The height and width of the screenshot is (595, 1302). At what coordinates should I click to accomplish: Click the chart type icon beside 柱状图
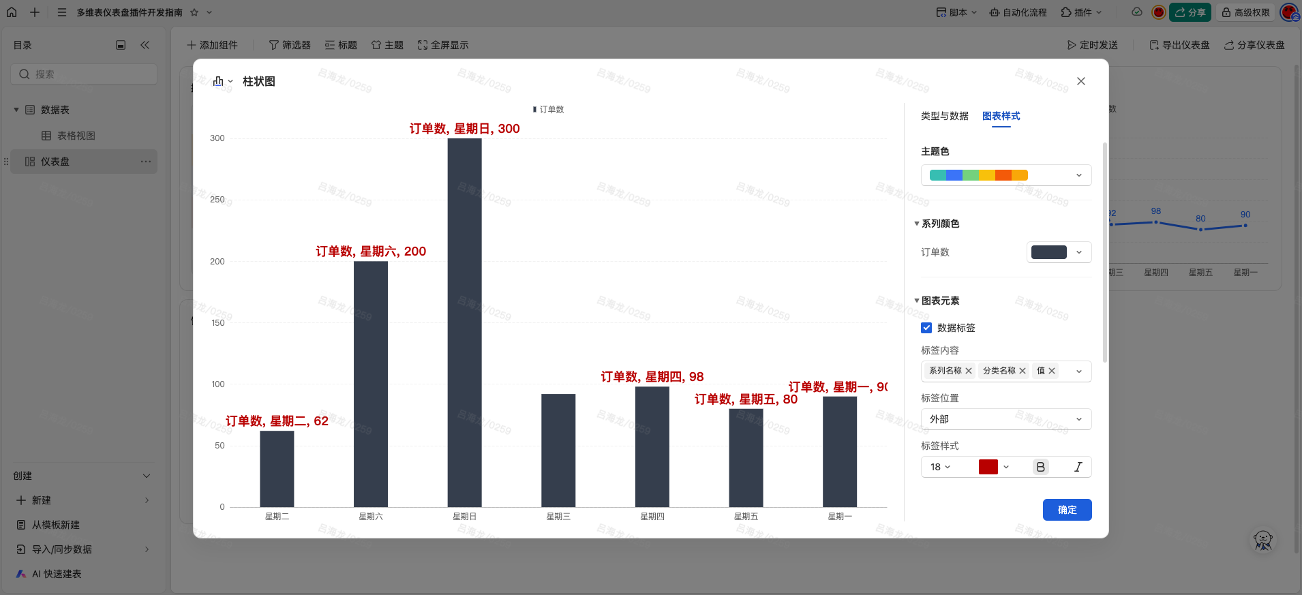(x=219, y=81)
